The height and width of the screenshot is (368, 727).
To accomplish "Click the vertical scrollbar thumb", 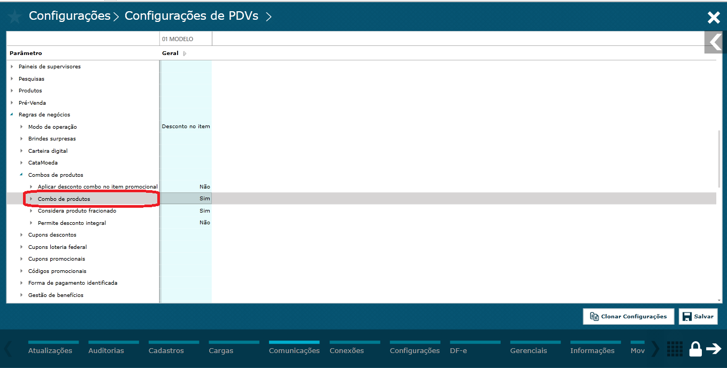I will (x=719, y=158).
